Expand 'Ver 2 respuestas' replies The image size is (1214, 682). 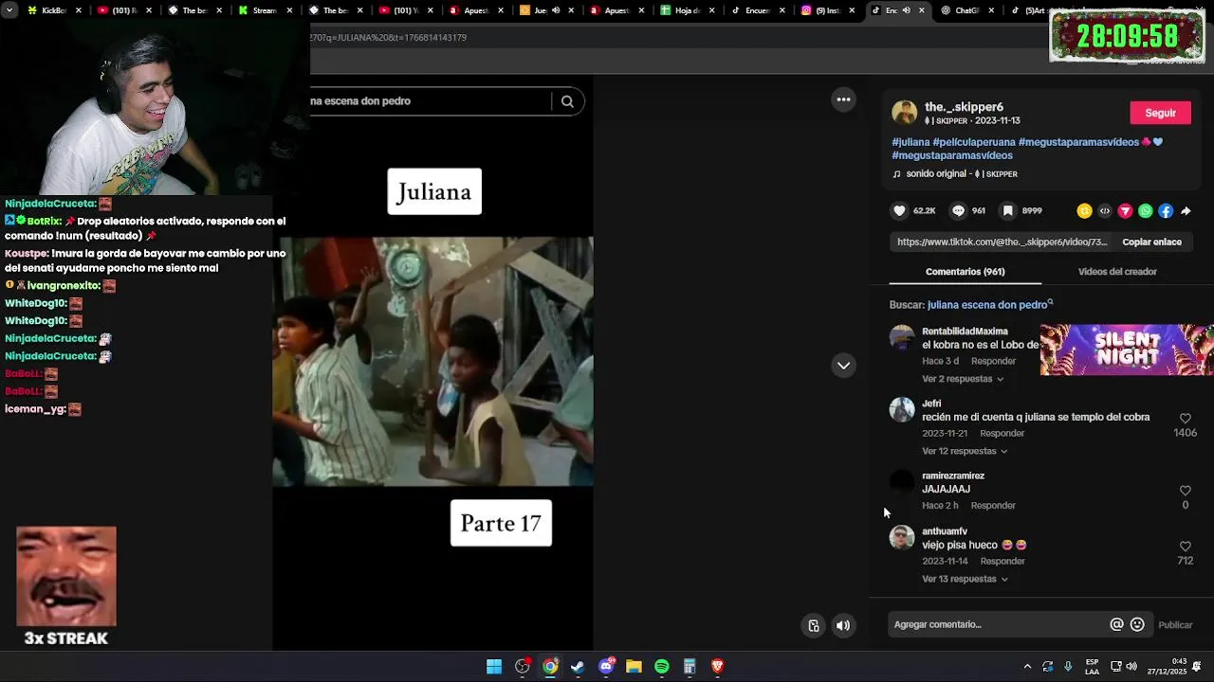[963, 379]
